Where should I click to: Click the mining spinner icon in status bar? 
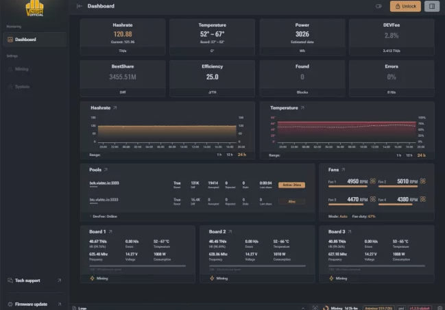[326, 308]
